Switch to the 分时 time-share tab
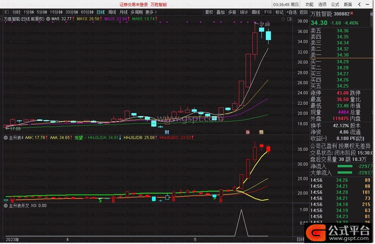 tap(16, 12)
